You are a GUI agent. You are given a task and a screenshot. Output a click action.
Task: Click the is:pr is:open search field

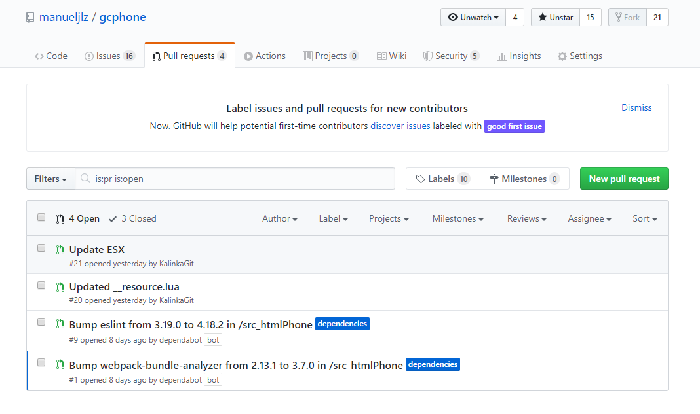(235, 179)
